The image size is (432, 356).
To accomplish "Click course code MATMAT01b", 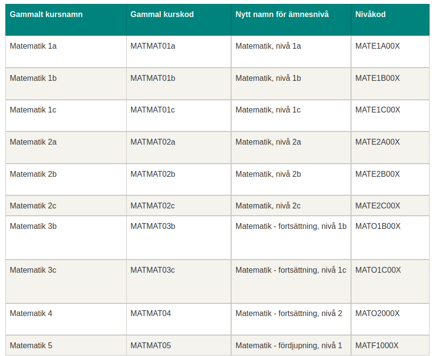I will coord(153,78).
